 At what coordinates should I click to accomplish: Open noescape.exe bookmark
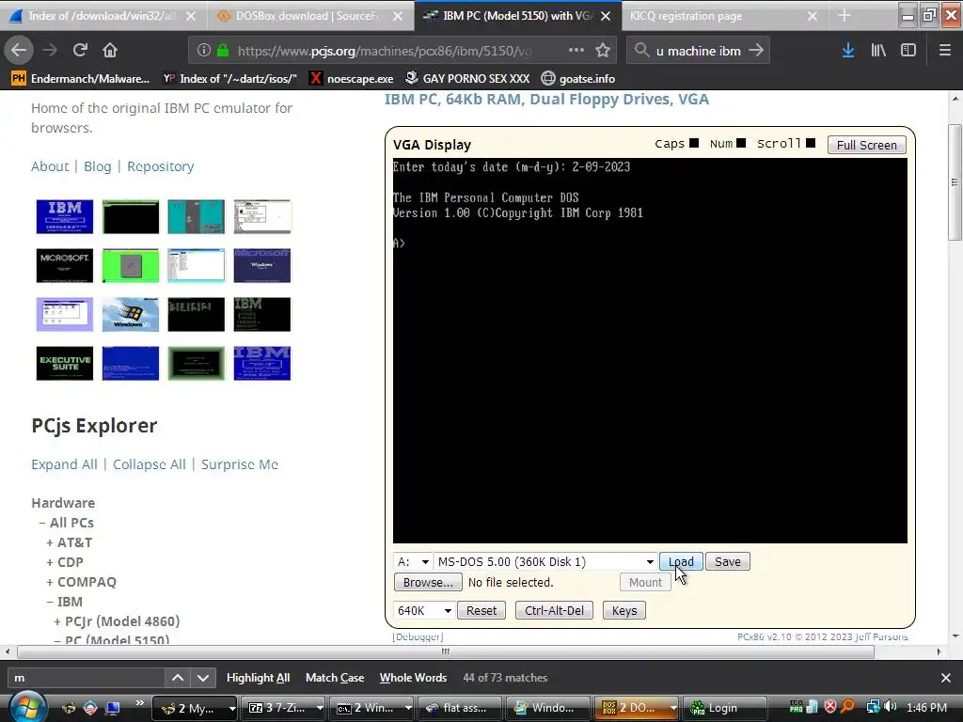click(x=351, y=79)
